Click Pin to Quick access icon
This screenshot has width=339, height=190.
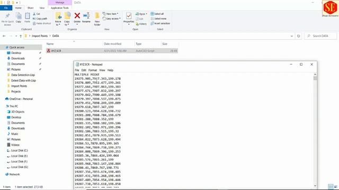tap(7, 16)
